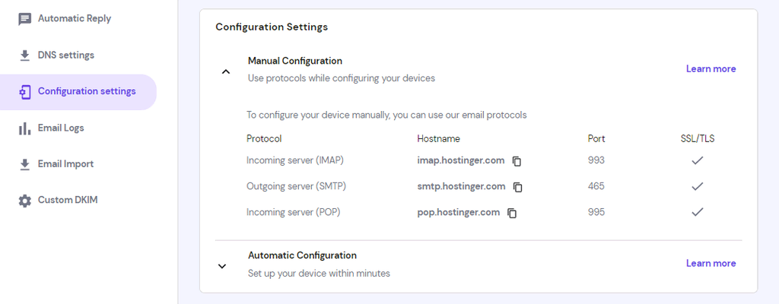Expand the Automatic Configuration section
779x304 pixels.
click(222, 266)
